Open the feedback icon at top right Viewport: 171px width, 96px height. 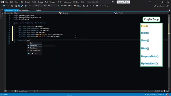(168, 6)
